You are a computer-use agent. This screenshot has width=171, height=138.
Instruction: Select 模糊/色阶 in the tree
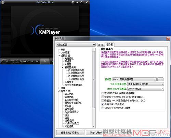coord(69,121)
